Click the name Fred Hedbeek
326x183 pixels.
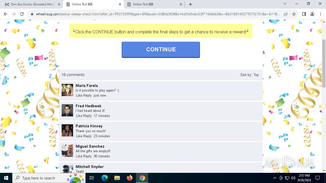88,106
